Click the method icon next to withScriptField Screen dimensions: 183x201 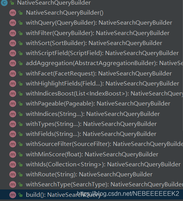pyautogui.click(x=13, y=53)
